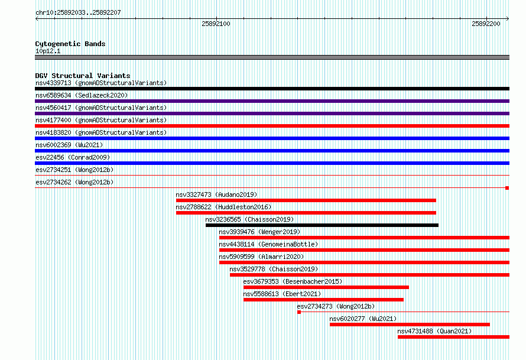The image size is (526, 360).
Task: Open the nsv6002369 (Wu2021) label
Action: (x=69, y=145)
